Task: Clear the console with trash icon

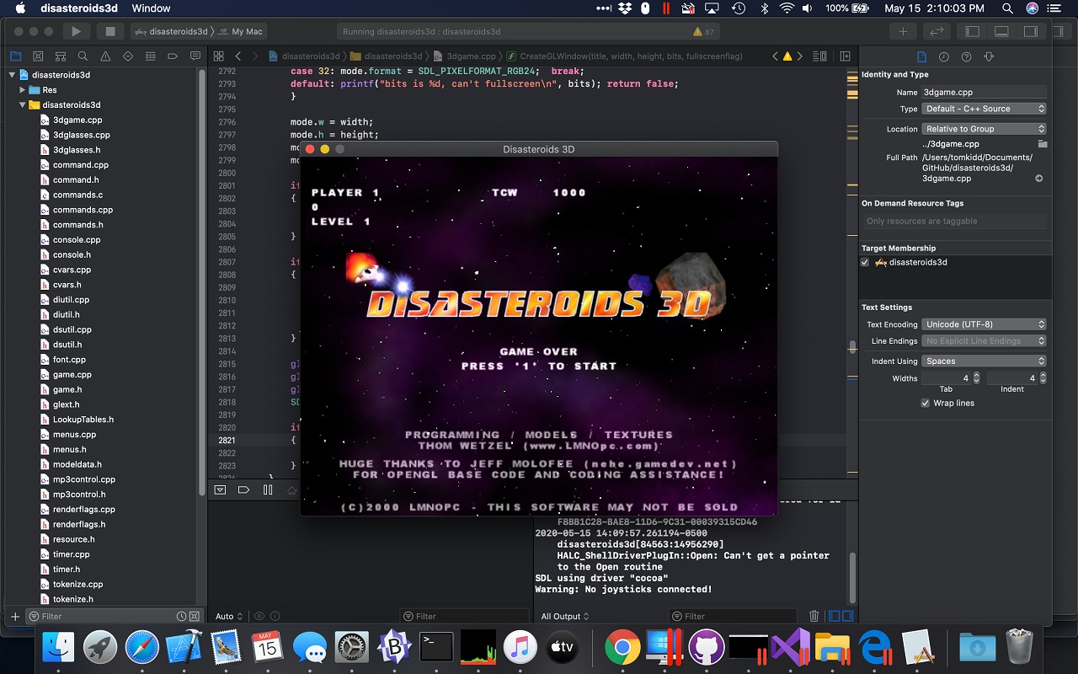Action: click(814, 617)
